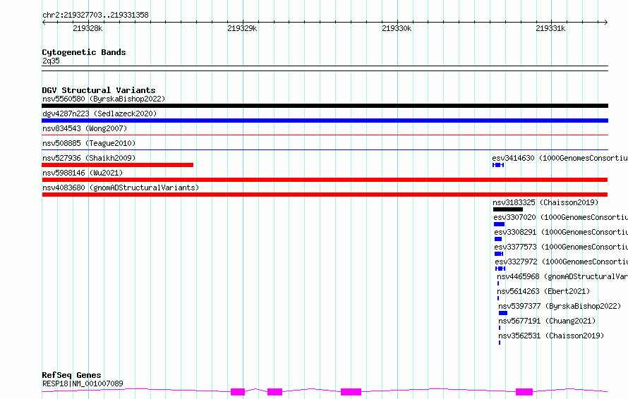The image size is (628, 399).
Task: Click the 219331k ruler label
Action: click(x=550, y=28)
